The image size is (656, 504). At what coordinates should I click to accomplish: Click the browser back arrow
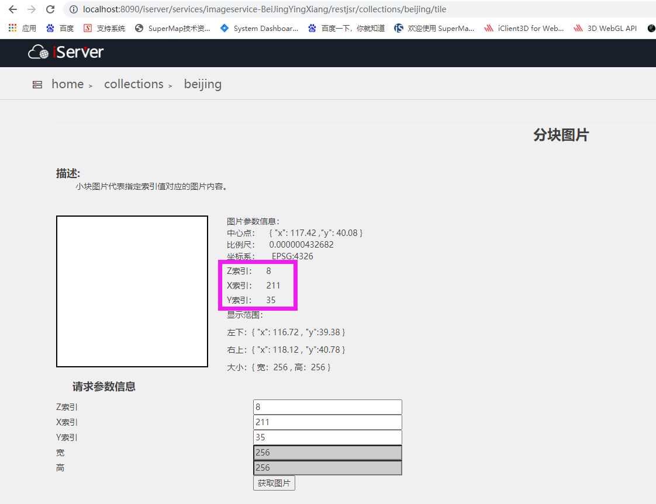[13, 9]
